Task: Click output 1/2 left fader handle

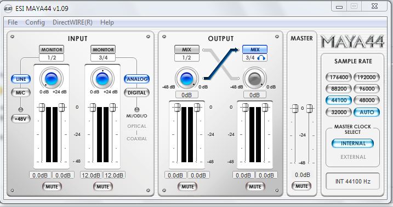Action: [x=177, y=108]
